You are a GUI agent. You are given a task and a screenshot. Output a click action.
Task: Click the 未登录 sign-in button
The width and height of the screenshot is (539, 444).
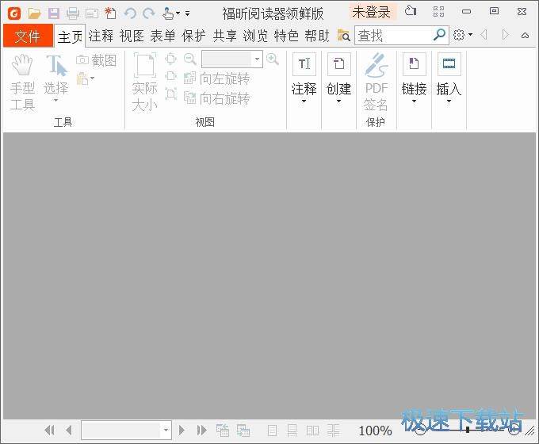(x=372, y=13)
